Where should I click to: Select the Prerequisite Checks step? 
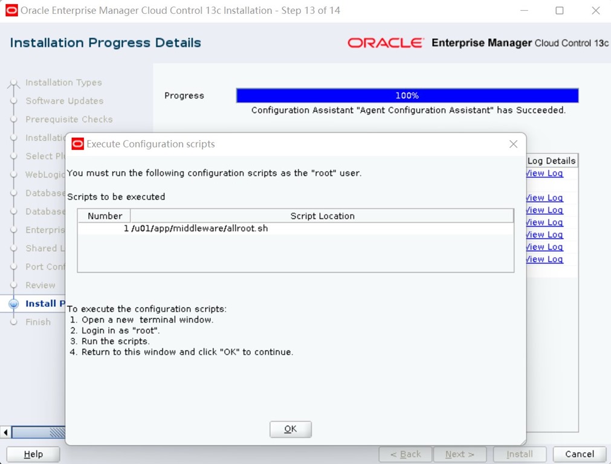tap(69, 119)
